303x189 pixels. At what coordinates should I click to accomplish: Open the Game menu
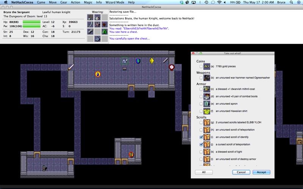(41, 2)
